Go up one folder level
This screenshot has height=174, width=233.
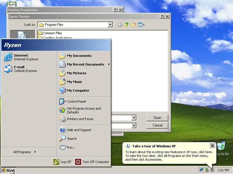[127, 25]
